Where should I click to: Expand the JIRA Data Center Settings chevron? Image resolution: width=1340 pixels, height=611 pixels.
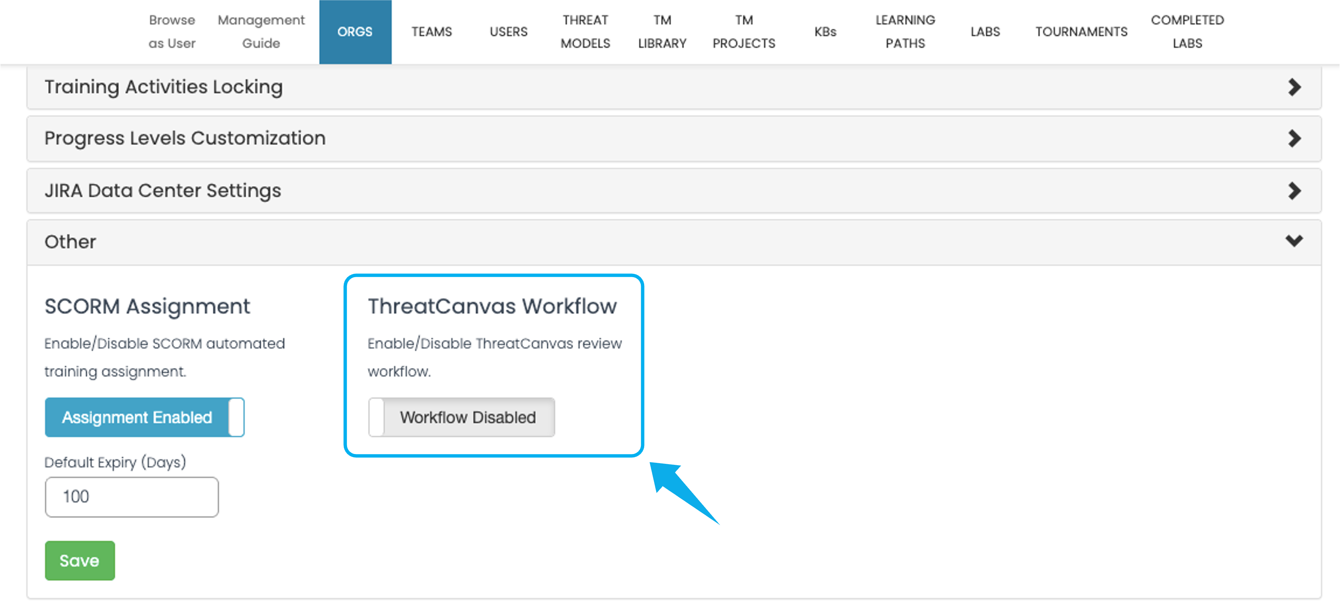pos(1294,190)
